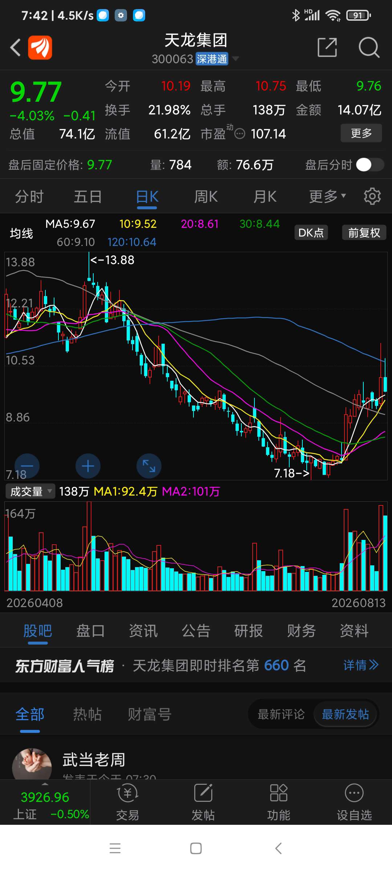Select 最新发帖 sort option
The height and width of the screenshot is (872, 392).
click(346, 714)
